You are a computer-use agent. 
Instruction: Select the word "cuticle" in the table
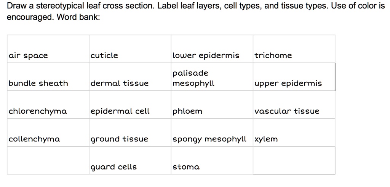tap(104, 55)
